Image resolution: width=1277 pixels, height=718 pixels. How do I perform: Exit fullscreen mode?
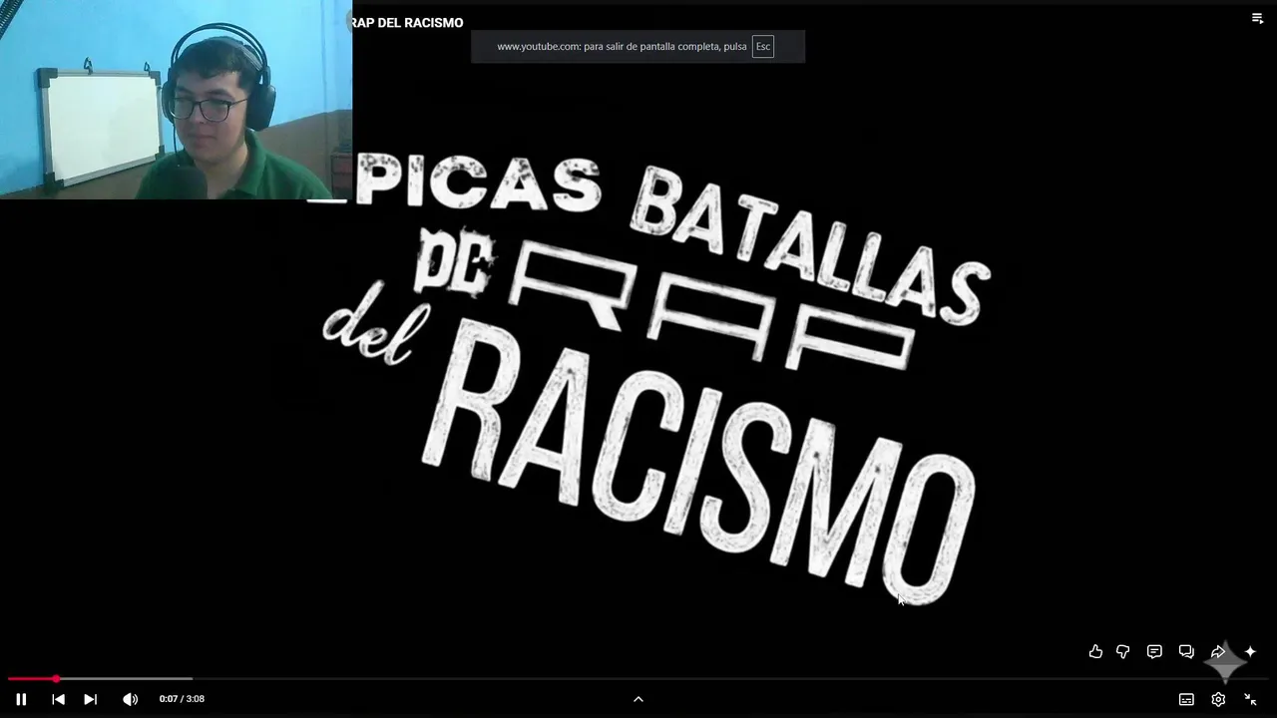[x=1250, y=699]
